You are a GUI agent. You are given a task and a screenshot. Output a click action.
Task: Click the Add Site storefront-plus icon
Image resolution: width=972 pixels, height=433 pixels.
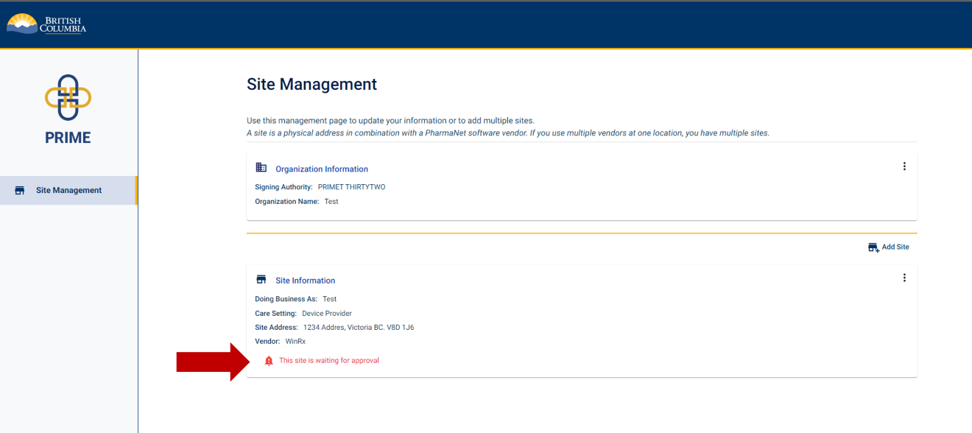coord(873,247)
